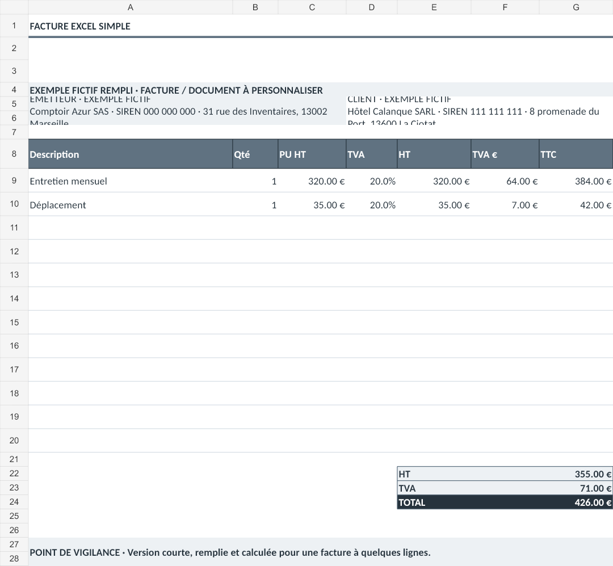Select PU HT cell '320.00 €'

(312, 181)
